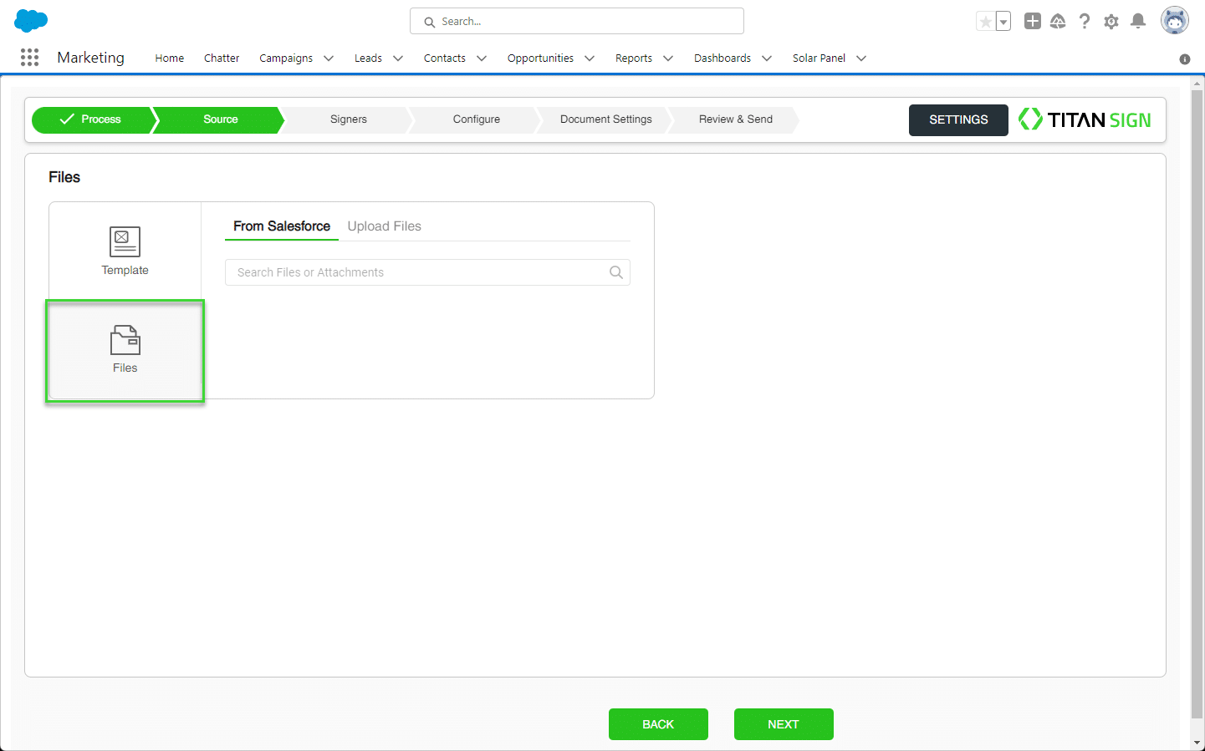Click the scrollbar up arrow
This screenshot has width=1205, height=751.
point(1197,83)
